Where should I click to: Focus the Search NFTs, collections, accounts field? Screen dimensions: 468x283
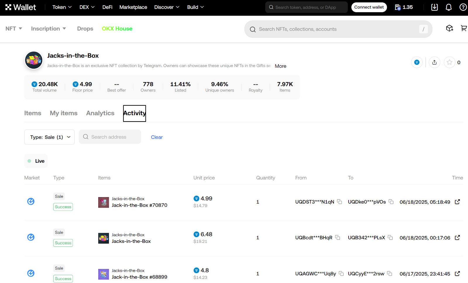(338, 29)
